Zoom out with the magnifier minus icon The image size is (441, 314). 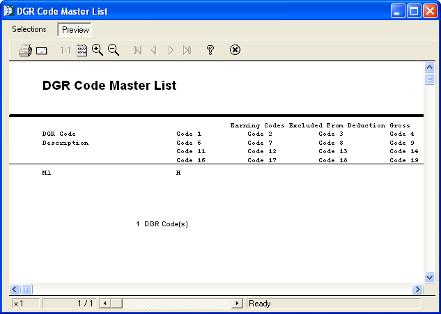[x=114, y=50]
